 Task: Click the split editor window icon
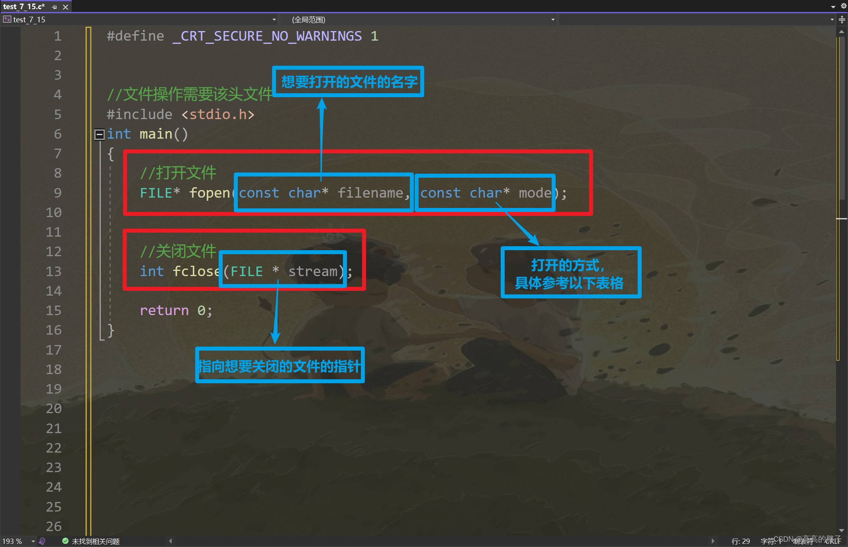[x=842, y=20]
